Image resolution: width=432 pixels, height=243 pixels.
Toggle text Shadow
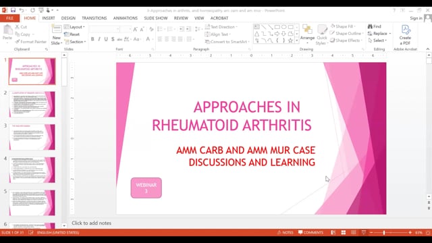coord(113,39)
